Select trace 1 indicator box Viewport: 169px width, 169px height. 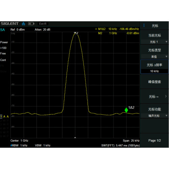click(x=1, y=117)
